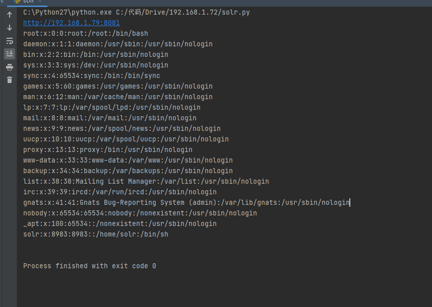This screenshot has width=432, height=307.
Task: Close the solr run tab
Action: click(40, 2)
